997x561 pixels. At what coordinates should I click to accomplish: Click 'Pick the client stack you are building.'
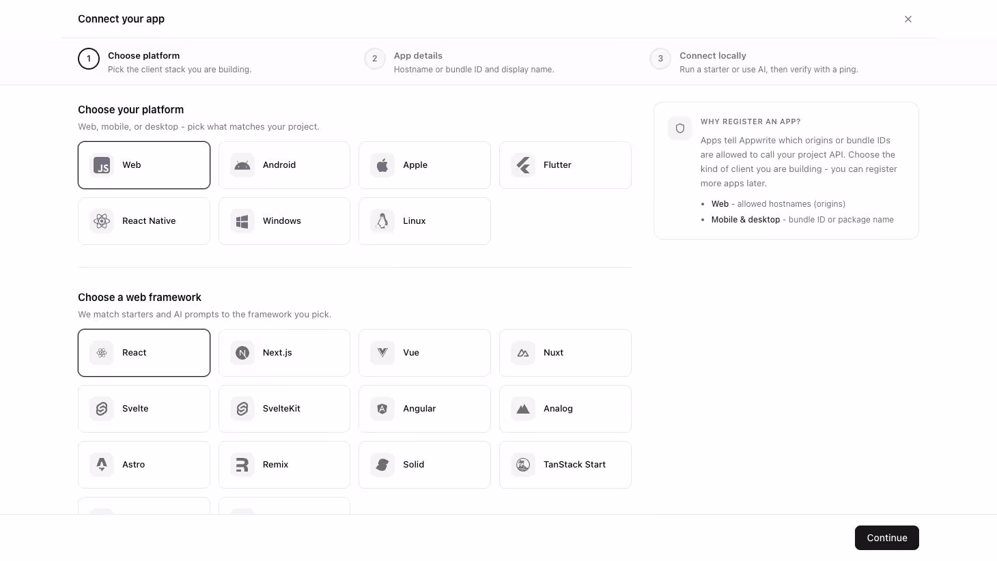pyautogui.click(x=180, y=70)
